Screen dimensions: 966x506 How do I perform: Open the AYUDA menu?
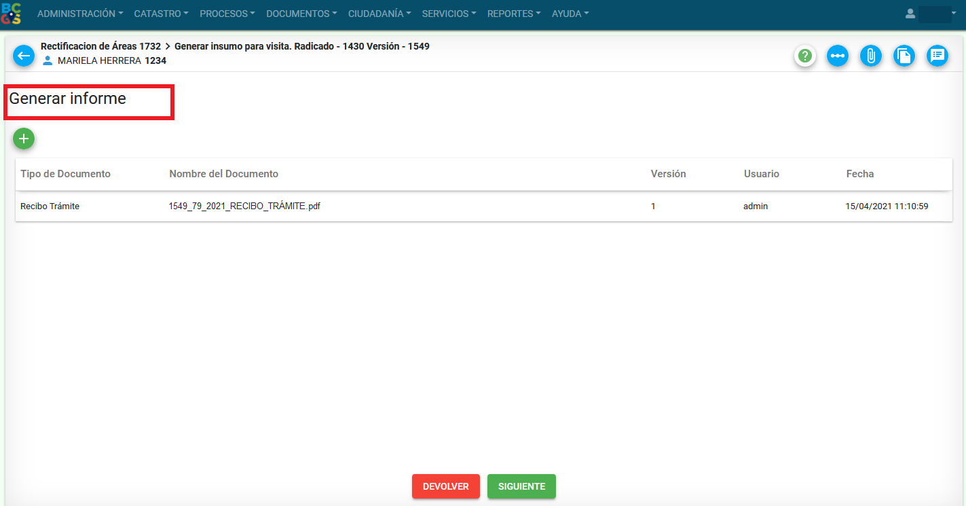coord(570,14)
